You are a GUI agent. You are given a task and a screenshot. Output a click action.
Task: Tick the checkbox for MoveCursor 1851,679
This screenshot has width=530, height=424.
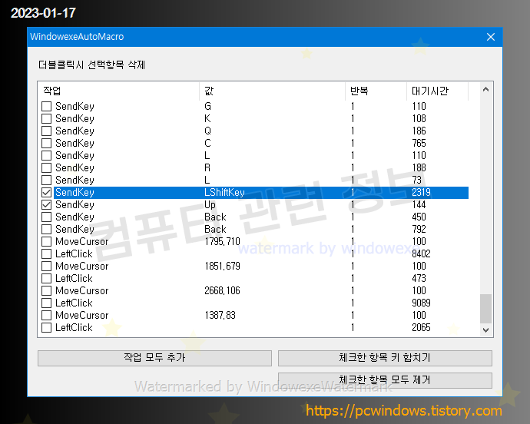coord(46,266)
